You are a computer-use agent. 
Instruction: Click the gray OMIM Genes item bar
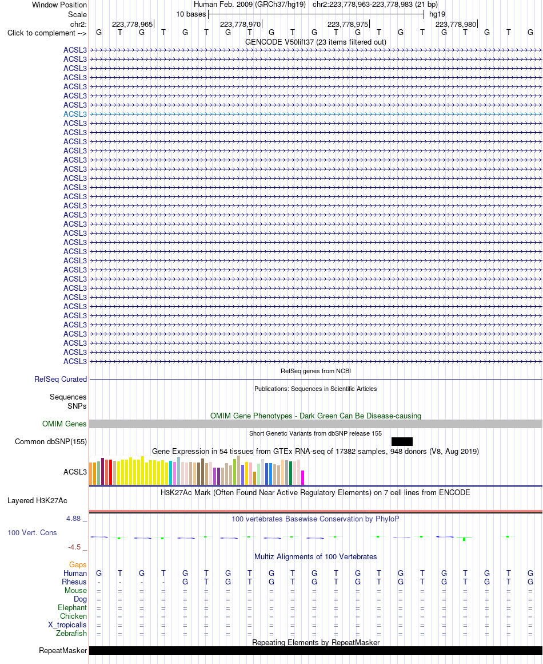[x=316, y=424]
